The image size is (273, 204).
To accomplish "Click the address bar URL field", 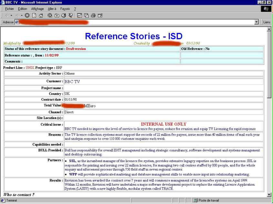I will [136, 22].
